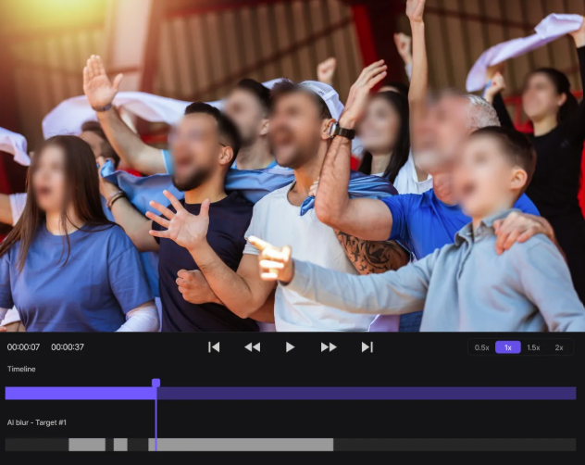Select the first gray AI blur segment
Viewport: 585px width, 465px height.
(87, 445)
